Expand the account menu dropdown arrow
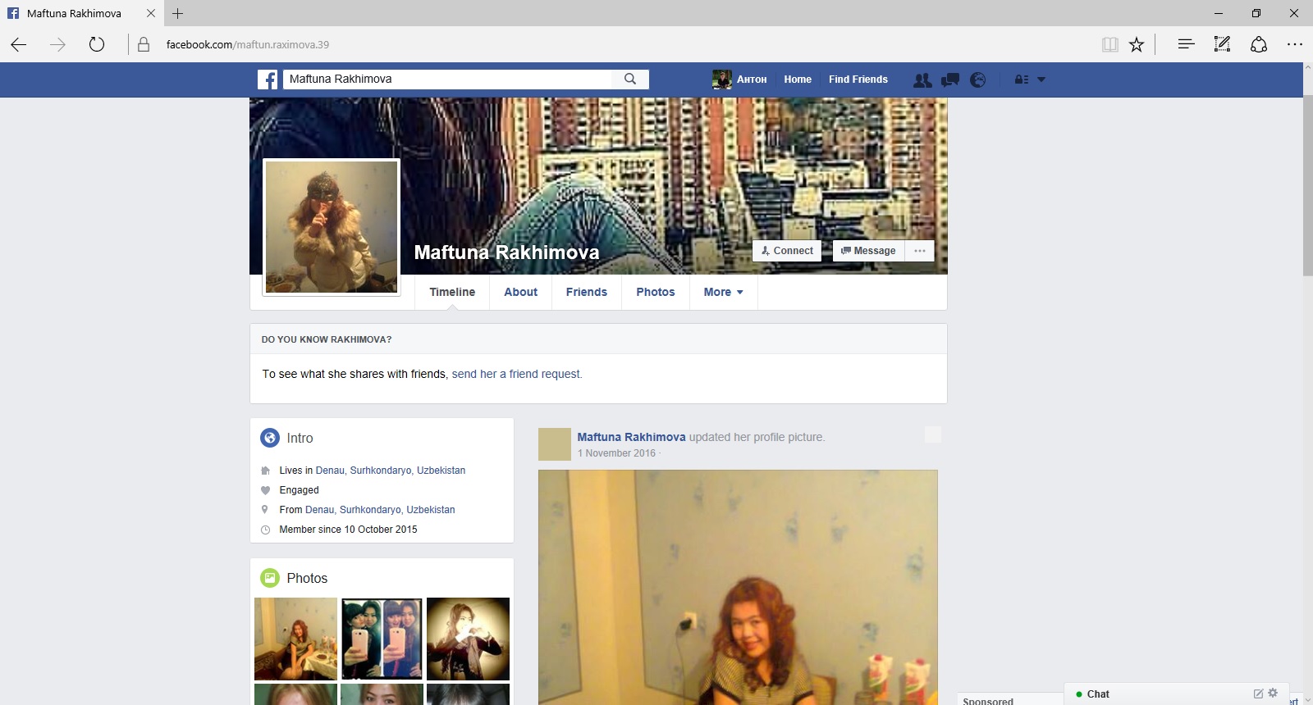 (x=1041, y=80)
